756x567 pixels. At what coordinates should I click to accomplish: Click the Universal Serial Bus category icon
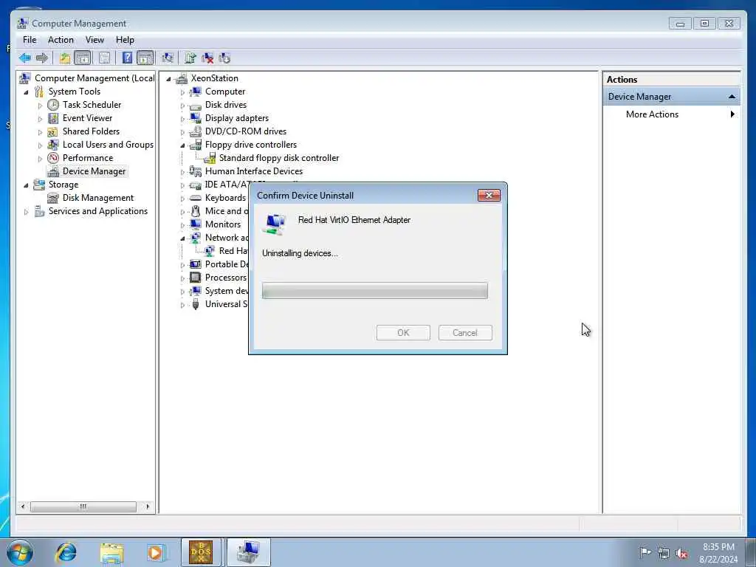pyautogui.click(x=195, y=304)
